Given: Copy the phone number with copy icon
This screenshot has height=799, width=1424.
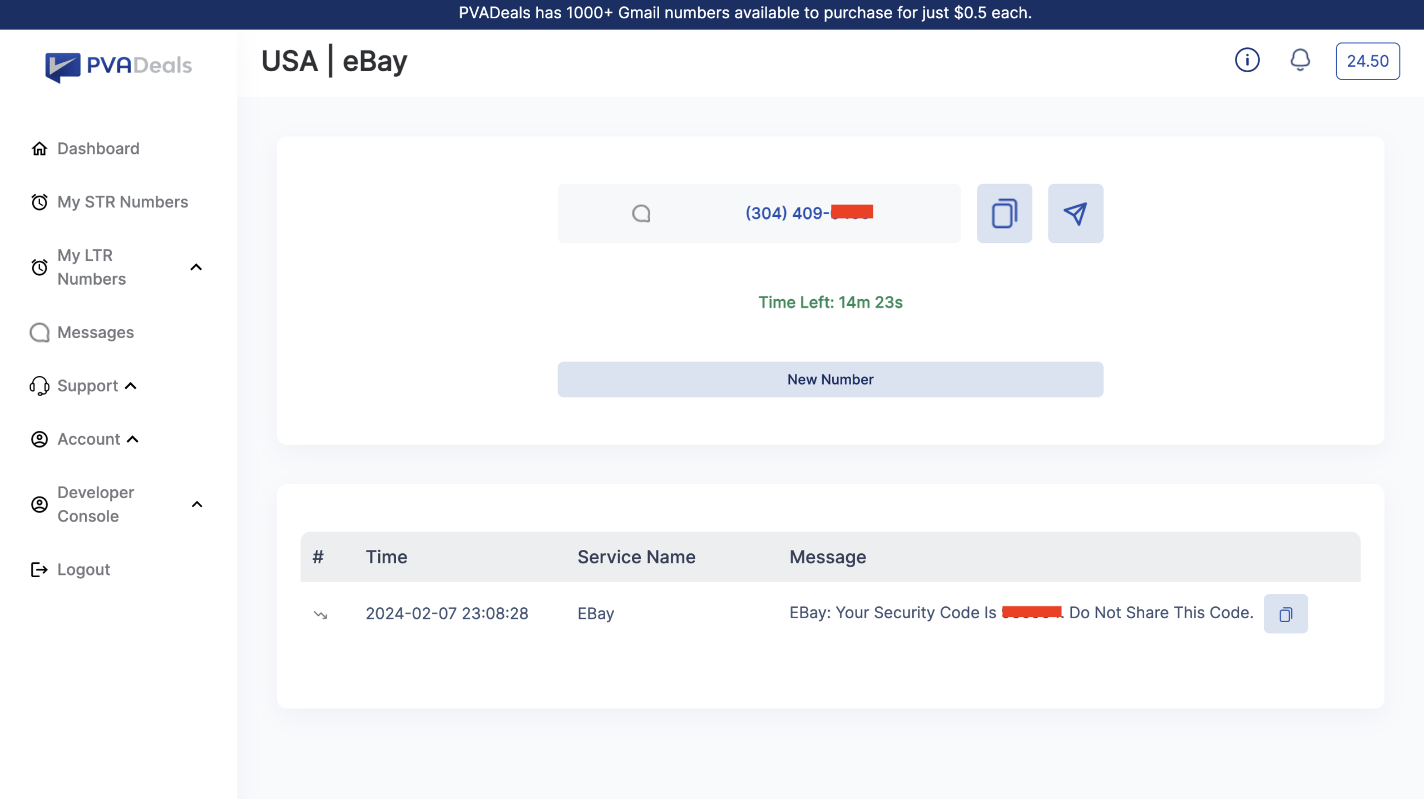Looking at the screenshot, I should 1005,214.
